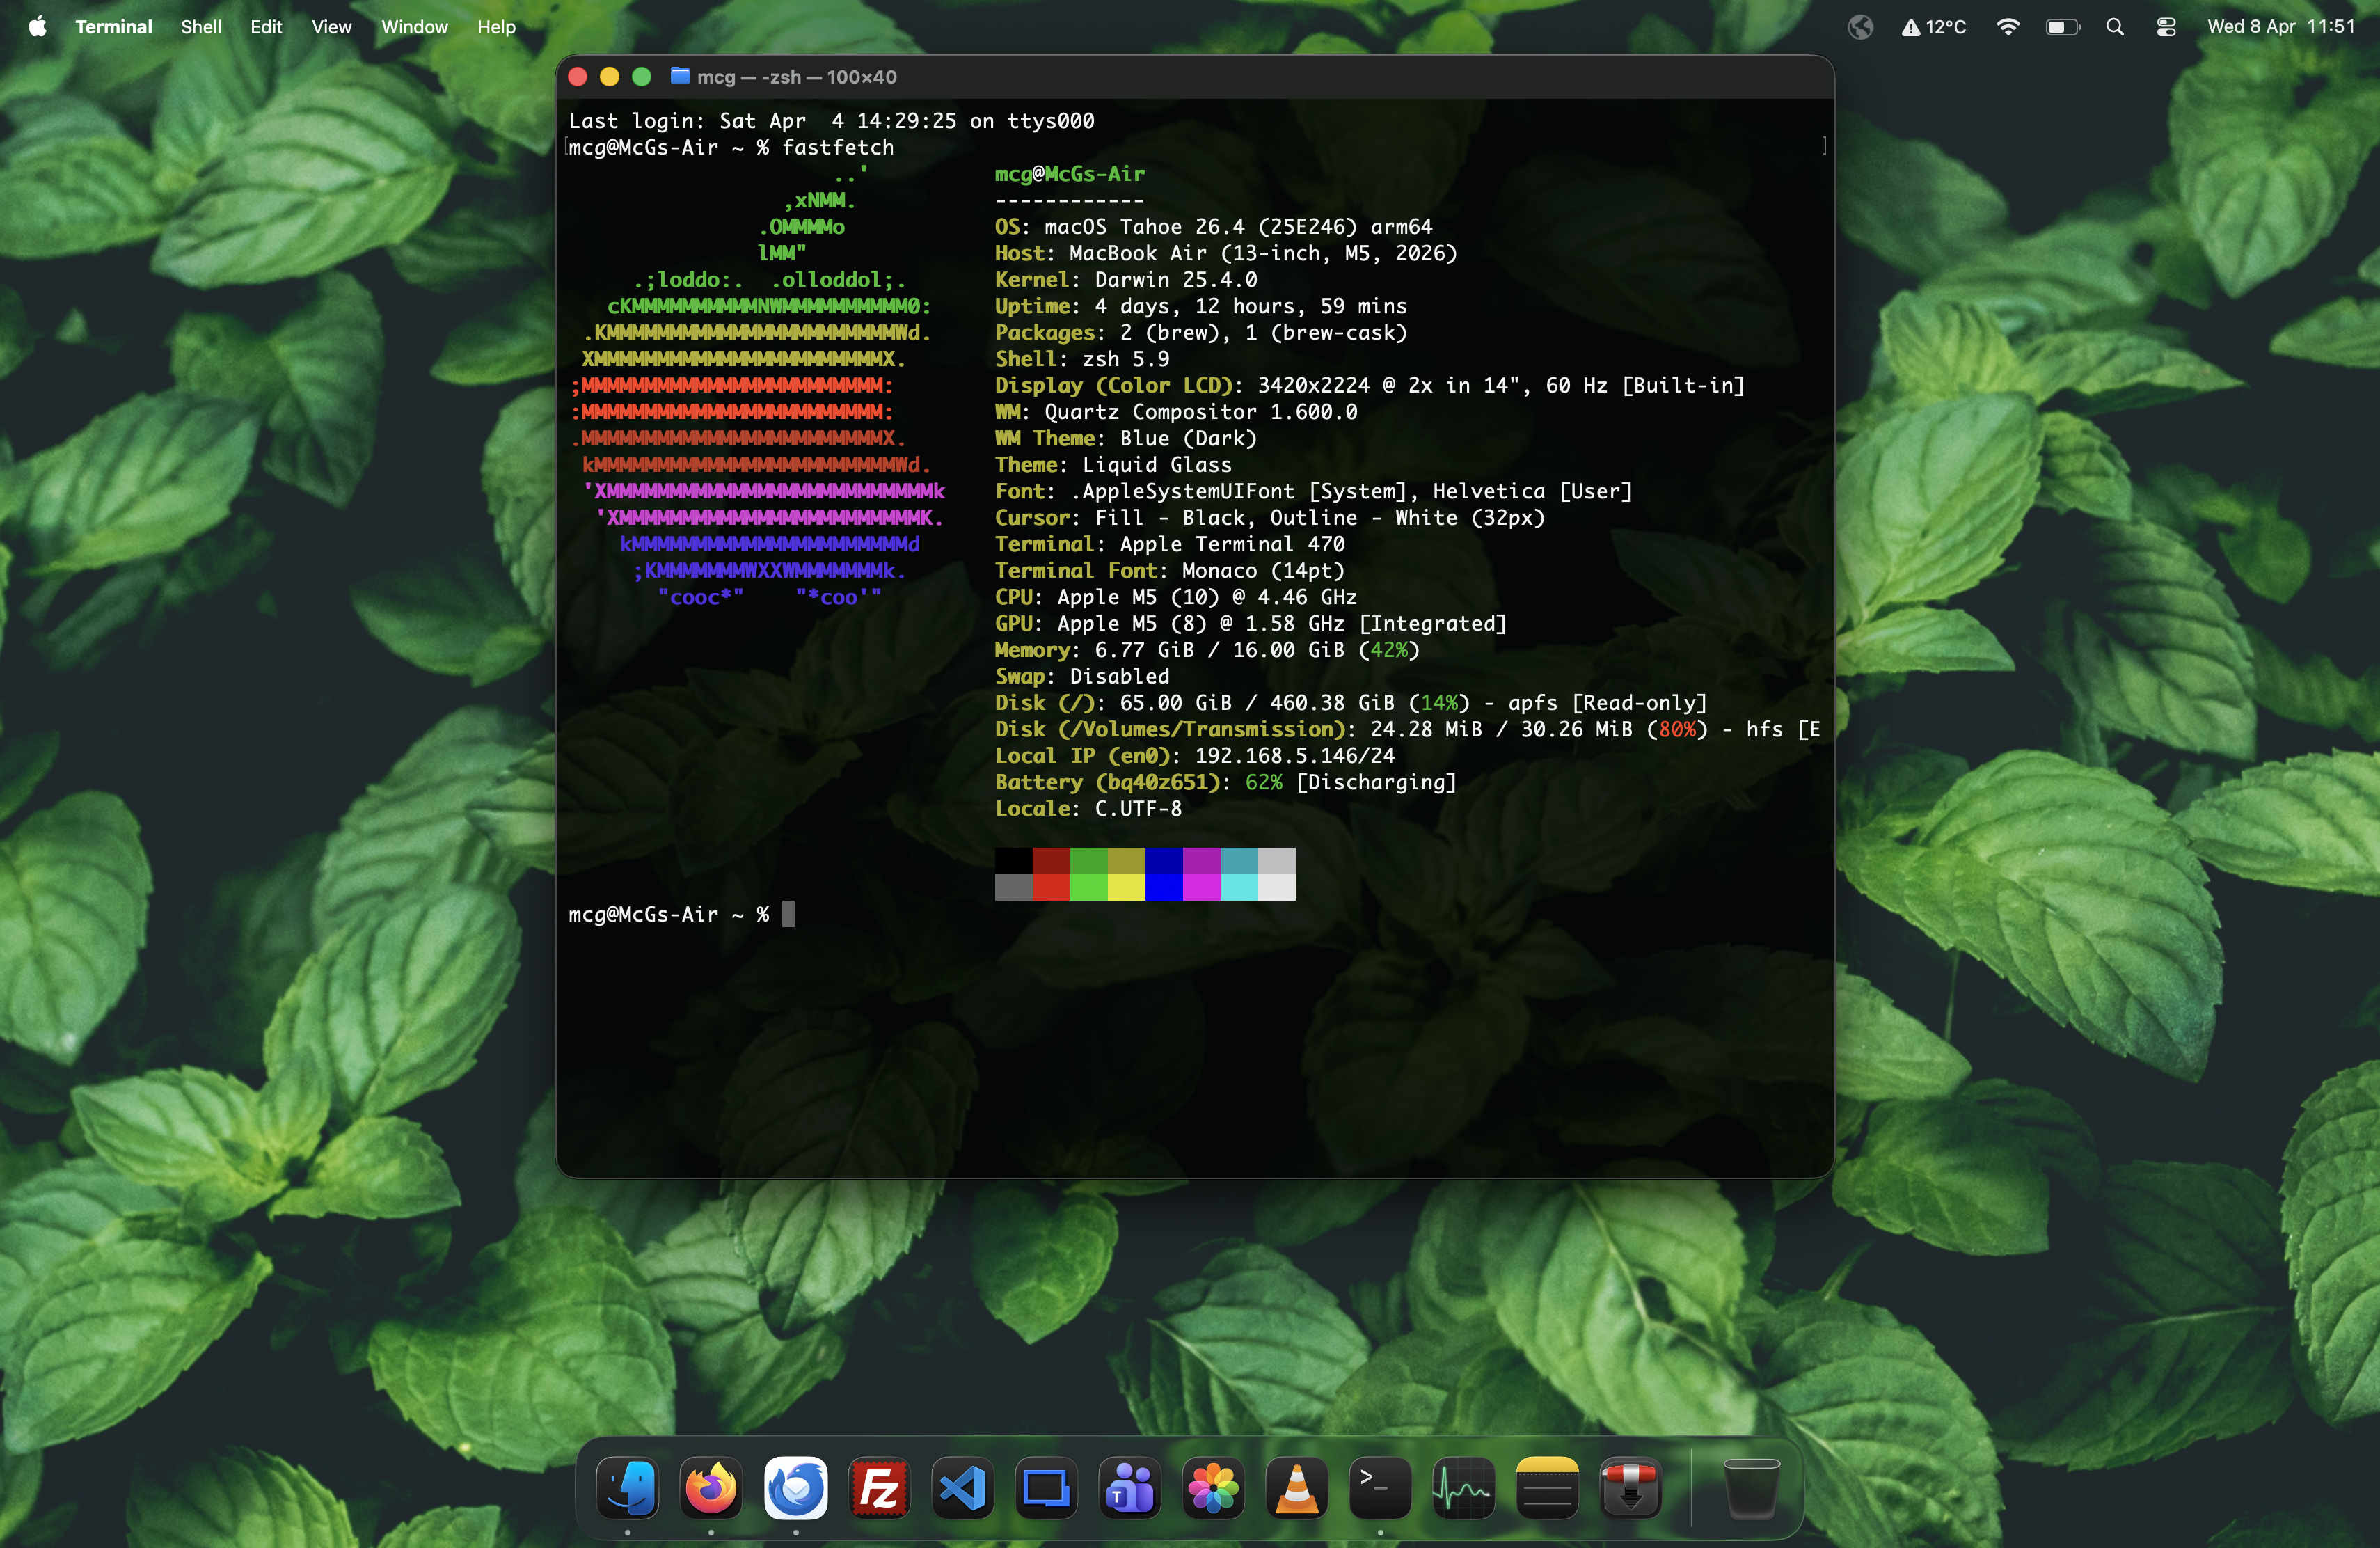Open Microsoft Teams from the Dock
The image size is (2380, 1548).
pyautogui.click(x=1130, y=1489)
